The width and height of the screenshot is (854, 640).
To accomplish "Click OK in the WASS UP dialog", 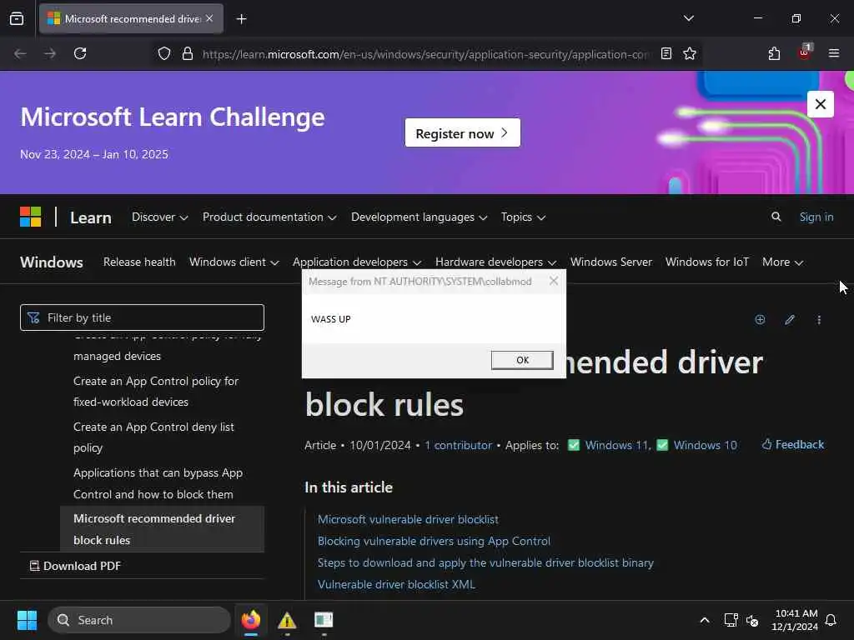I will click(522, 360).
